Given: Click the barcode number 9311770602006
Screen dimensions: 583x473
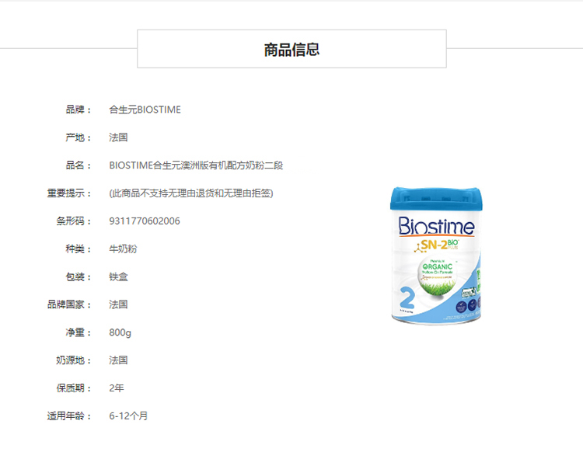Looking at the screenshot, I should [145, 221].
